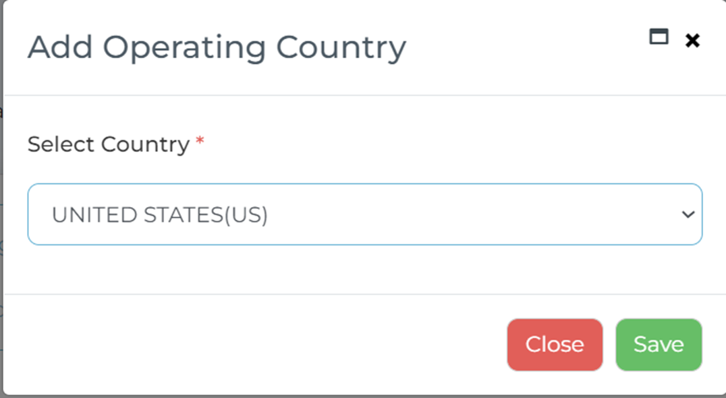Click the red required asterisk marker
The width and height of the screenshot is (726, 398).
tap(200, 140)
